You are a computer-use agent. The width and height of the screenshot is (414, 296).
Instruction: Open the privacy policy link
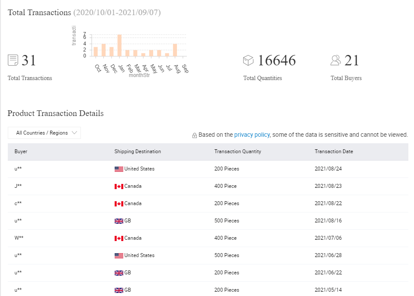(252, 135)
